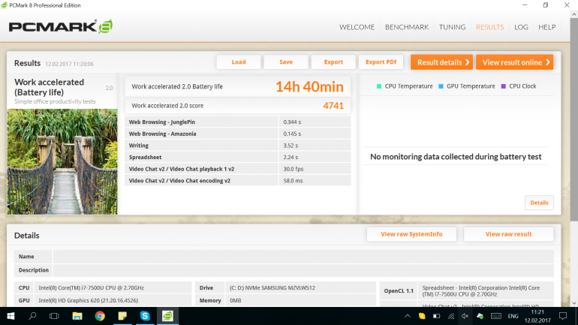
Task: Click Export PDF button
Action: pyautogui.click(x=381, y=62)
